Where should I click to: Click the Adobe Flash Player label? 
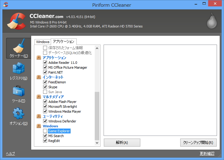(62, 102)
